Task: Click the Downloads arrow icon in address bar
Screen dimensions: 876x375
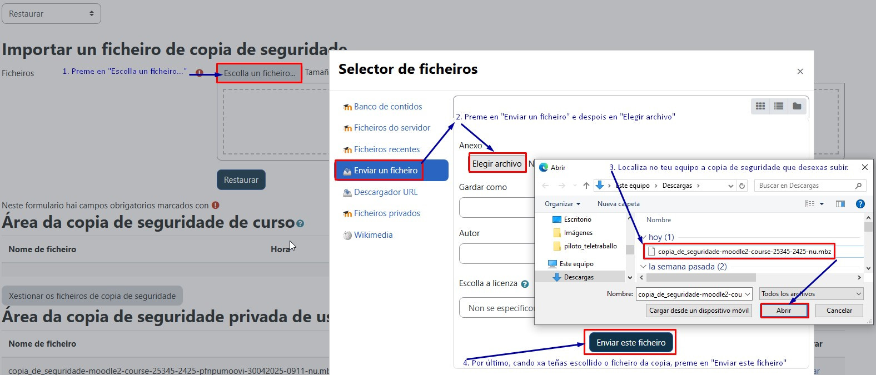Action: click(x=600, y=185)
